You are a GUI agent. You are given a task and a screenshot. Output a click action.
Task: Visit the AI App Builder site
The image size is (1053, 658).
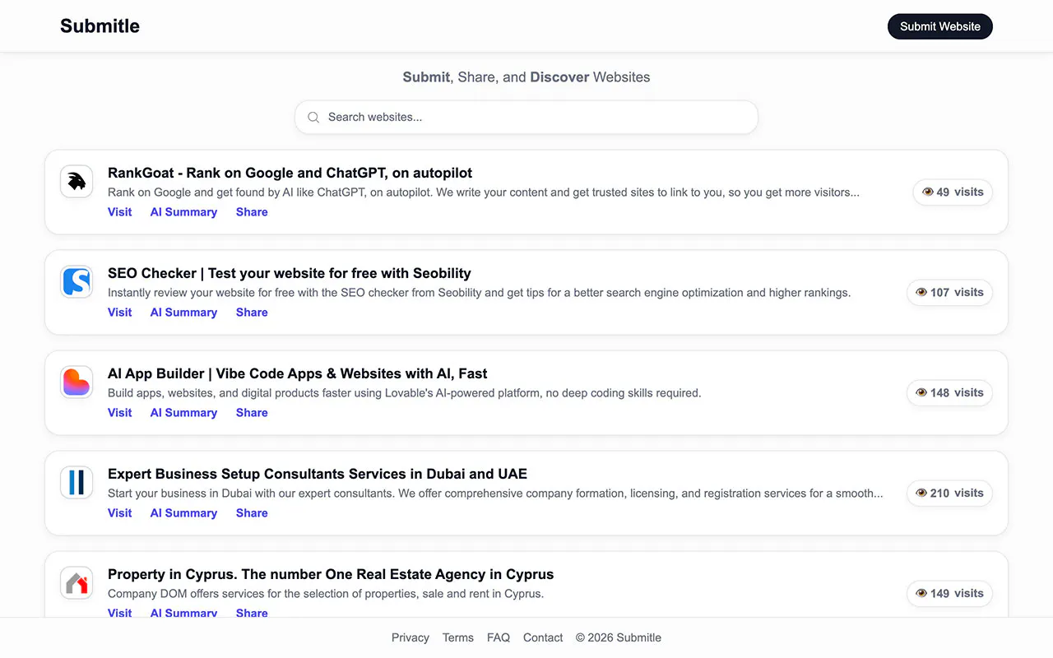pos(119,413)
